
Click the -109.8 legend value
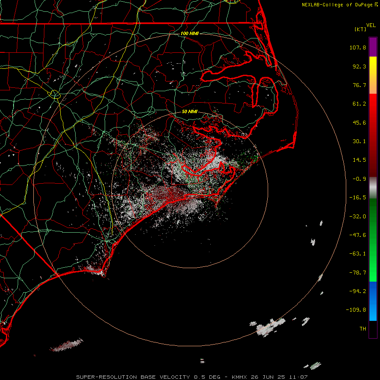point(356,310)
